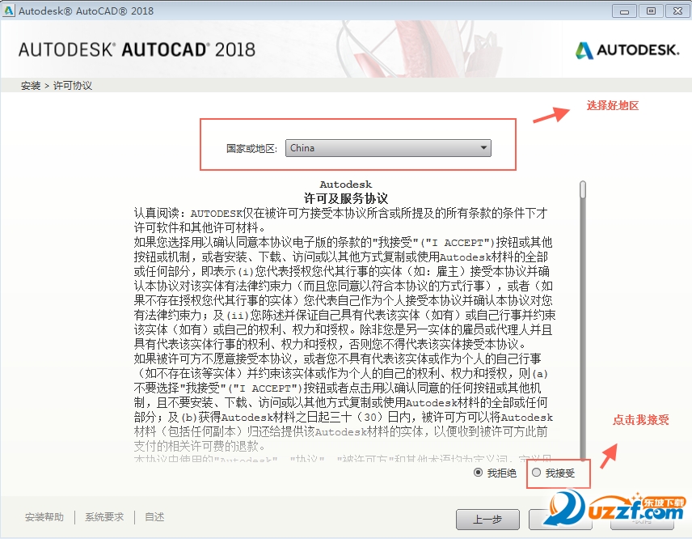692x539 pixels.
Task: Maximize the AutoCAD 2018 installer window
Action: tap(651, 11)
